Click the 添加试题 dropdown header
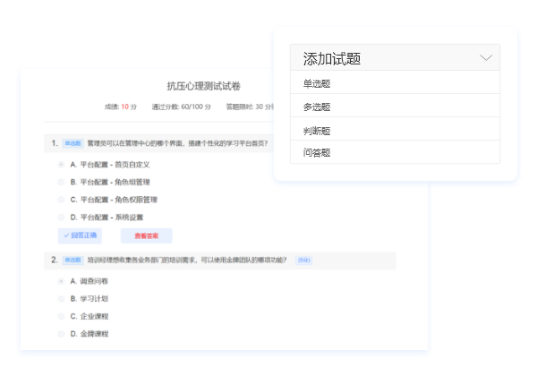The image size is (537, 376). tap(394, 58)
